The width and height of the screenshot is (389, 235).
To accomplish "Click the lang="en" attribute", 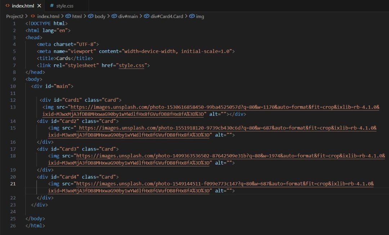I will [55, 31].
